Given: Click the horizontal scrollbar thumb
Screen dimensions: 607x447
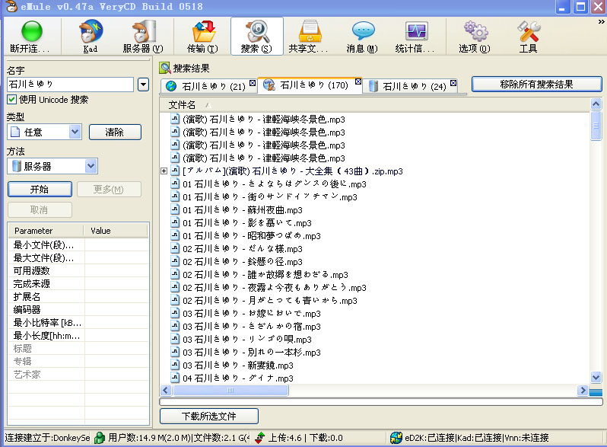Looking at the screenshot, I should [x=230, y=391].
